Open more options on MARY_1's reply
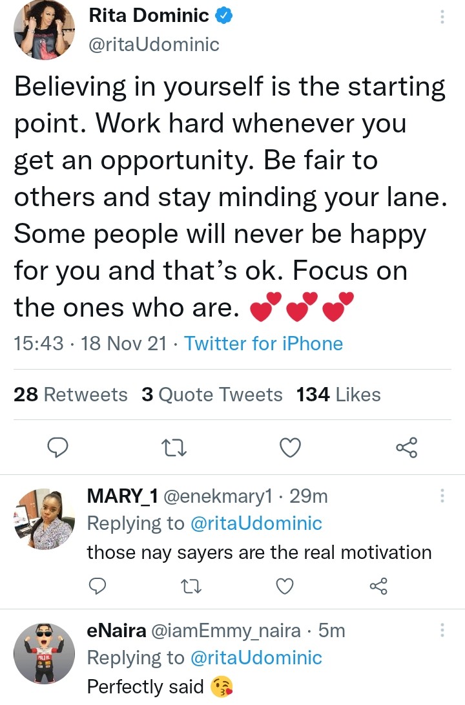The image size is (465, 705). [442, 496]
